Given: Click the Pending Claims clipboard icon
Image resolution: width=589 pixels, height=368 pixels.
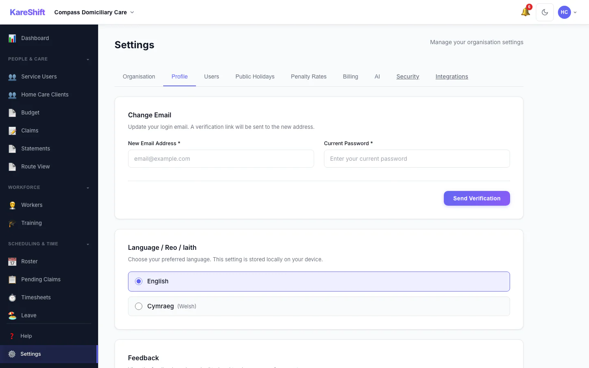Looking at the screenshot, I should point(12,279).
